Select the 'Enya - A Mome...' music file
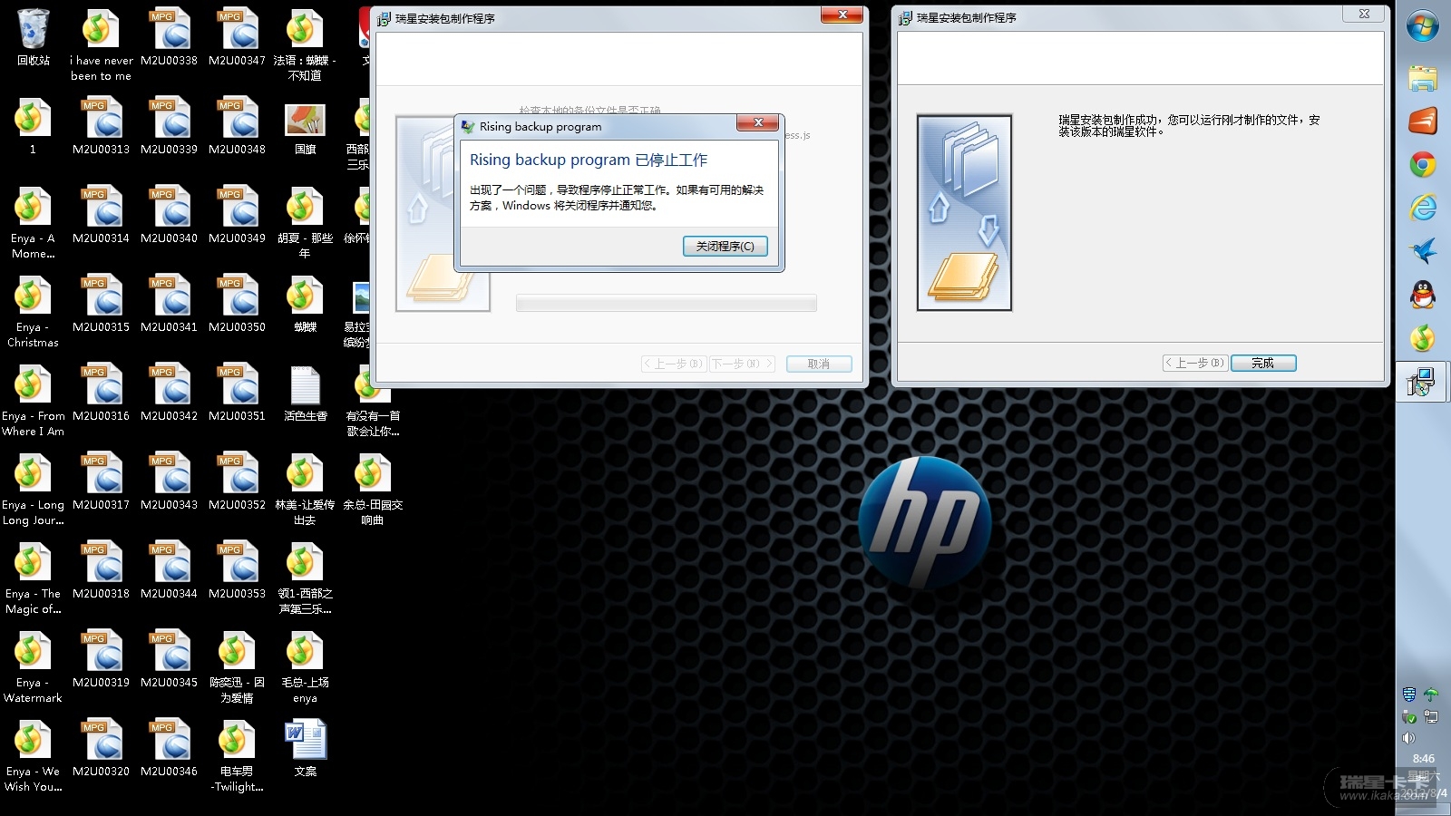This screenshot has height=816, width=1451. click(33, 223)
